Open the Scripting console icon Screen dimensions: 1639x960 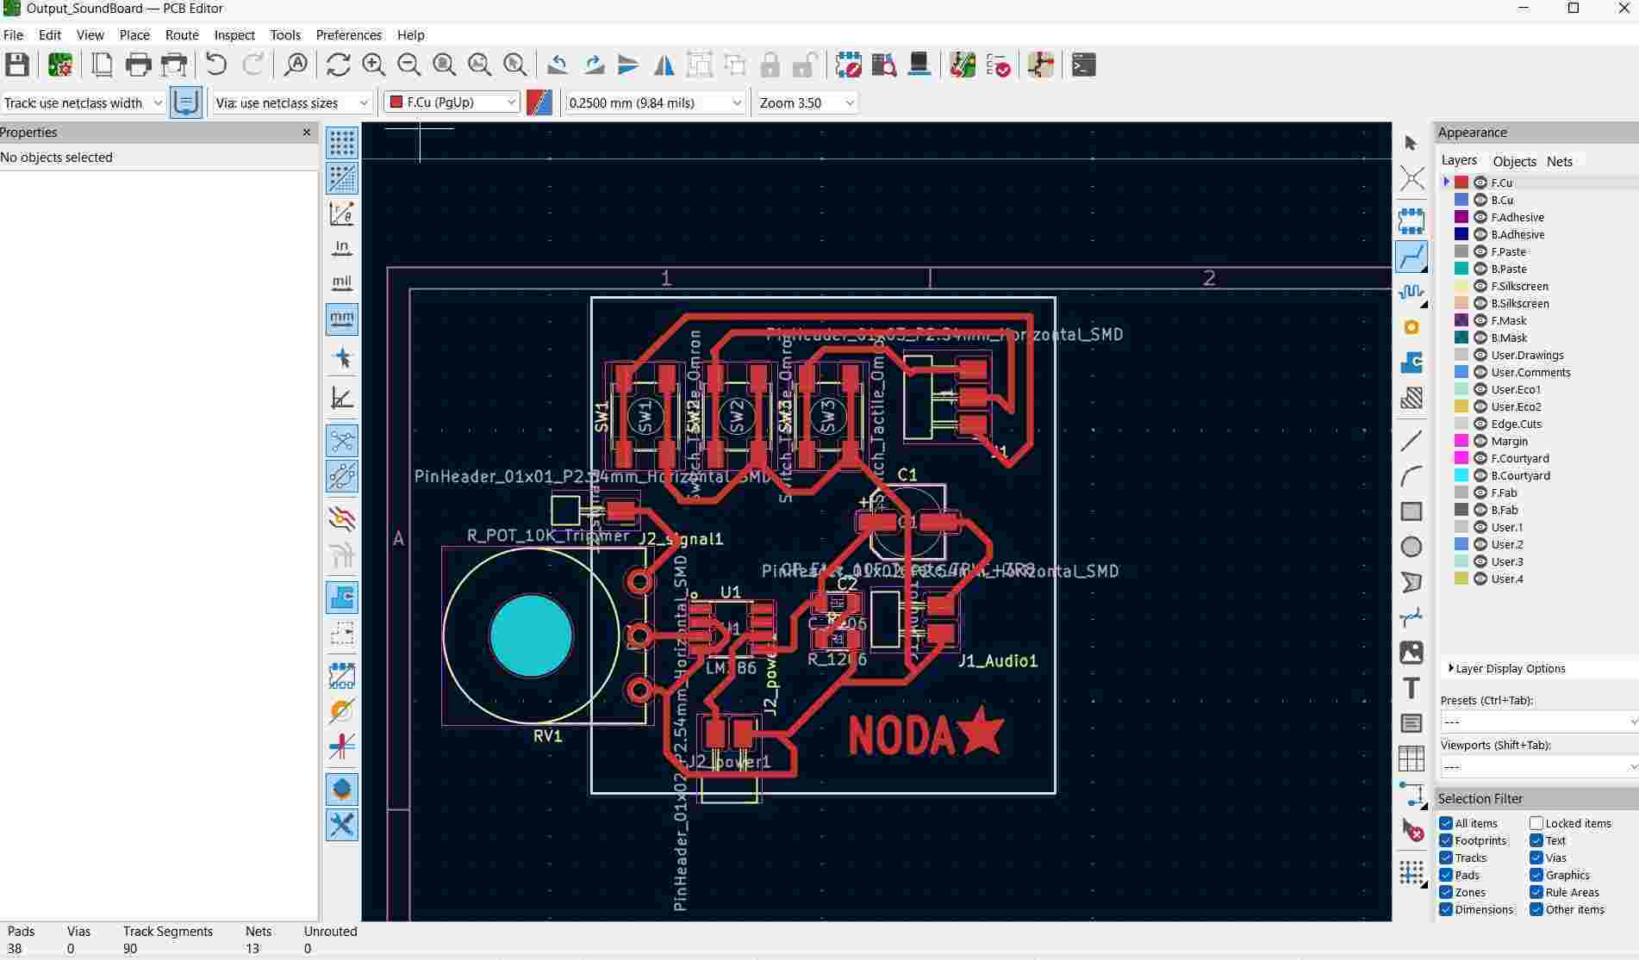click(x=1083, y=65)
